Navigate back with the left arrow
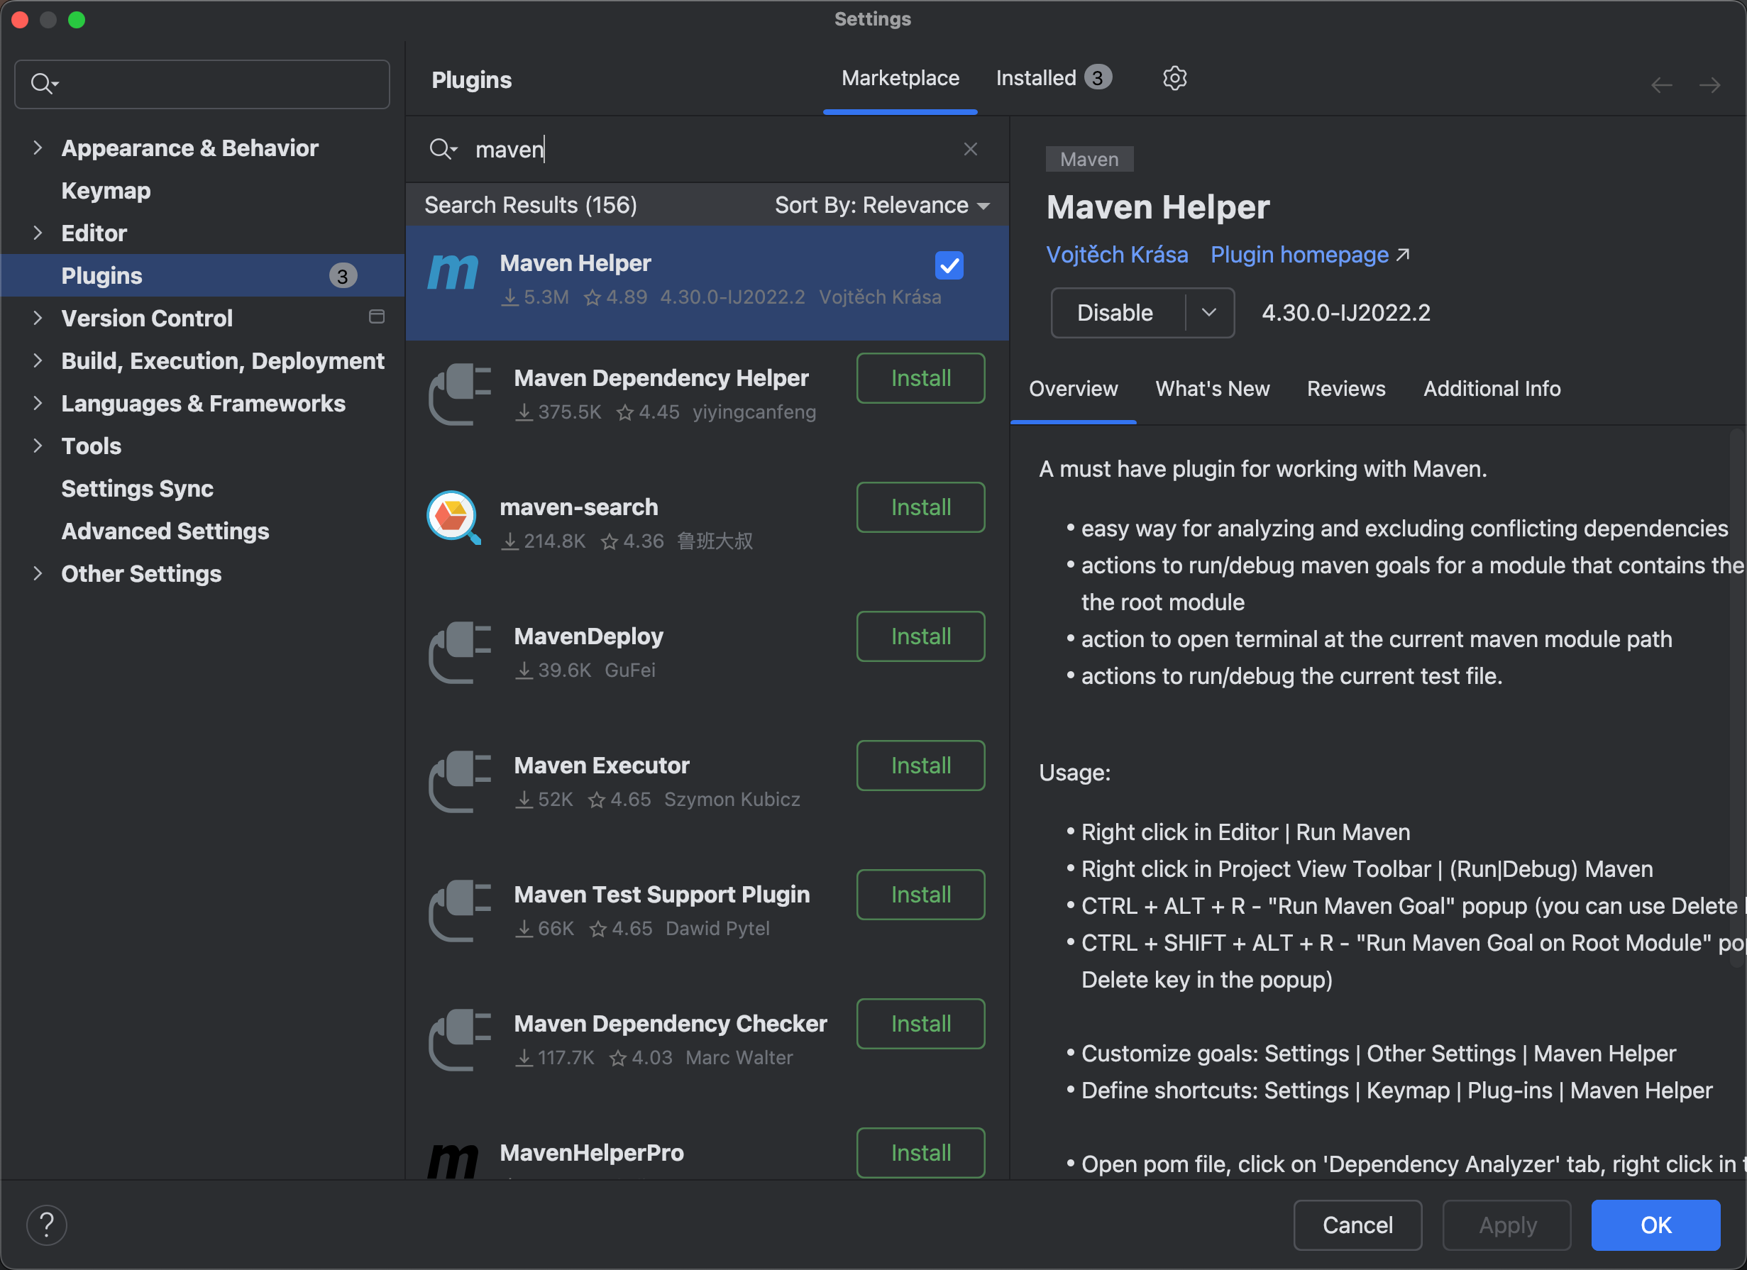This screenshot has width=1747, height=1270. click(1662, 84)
